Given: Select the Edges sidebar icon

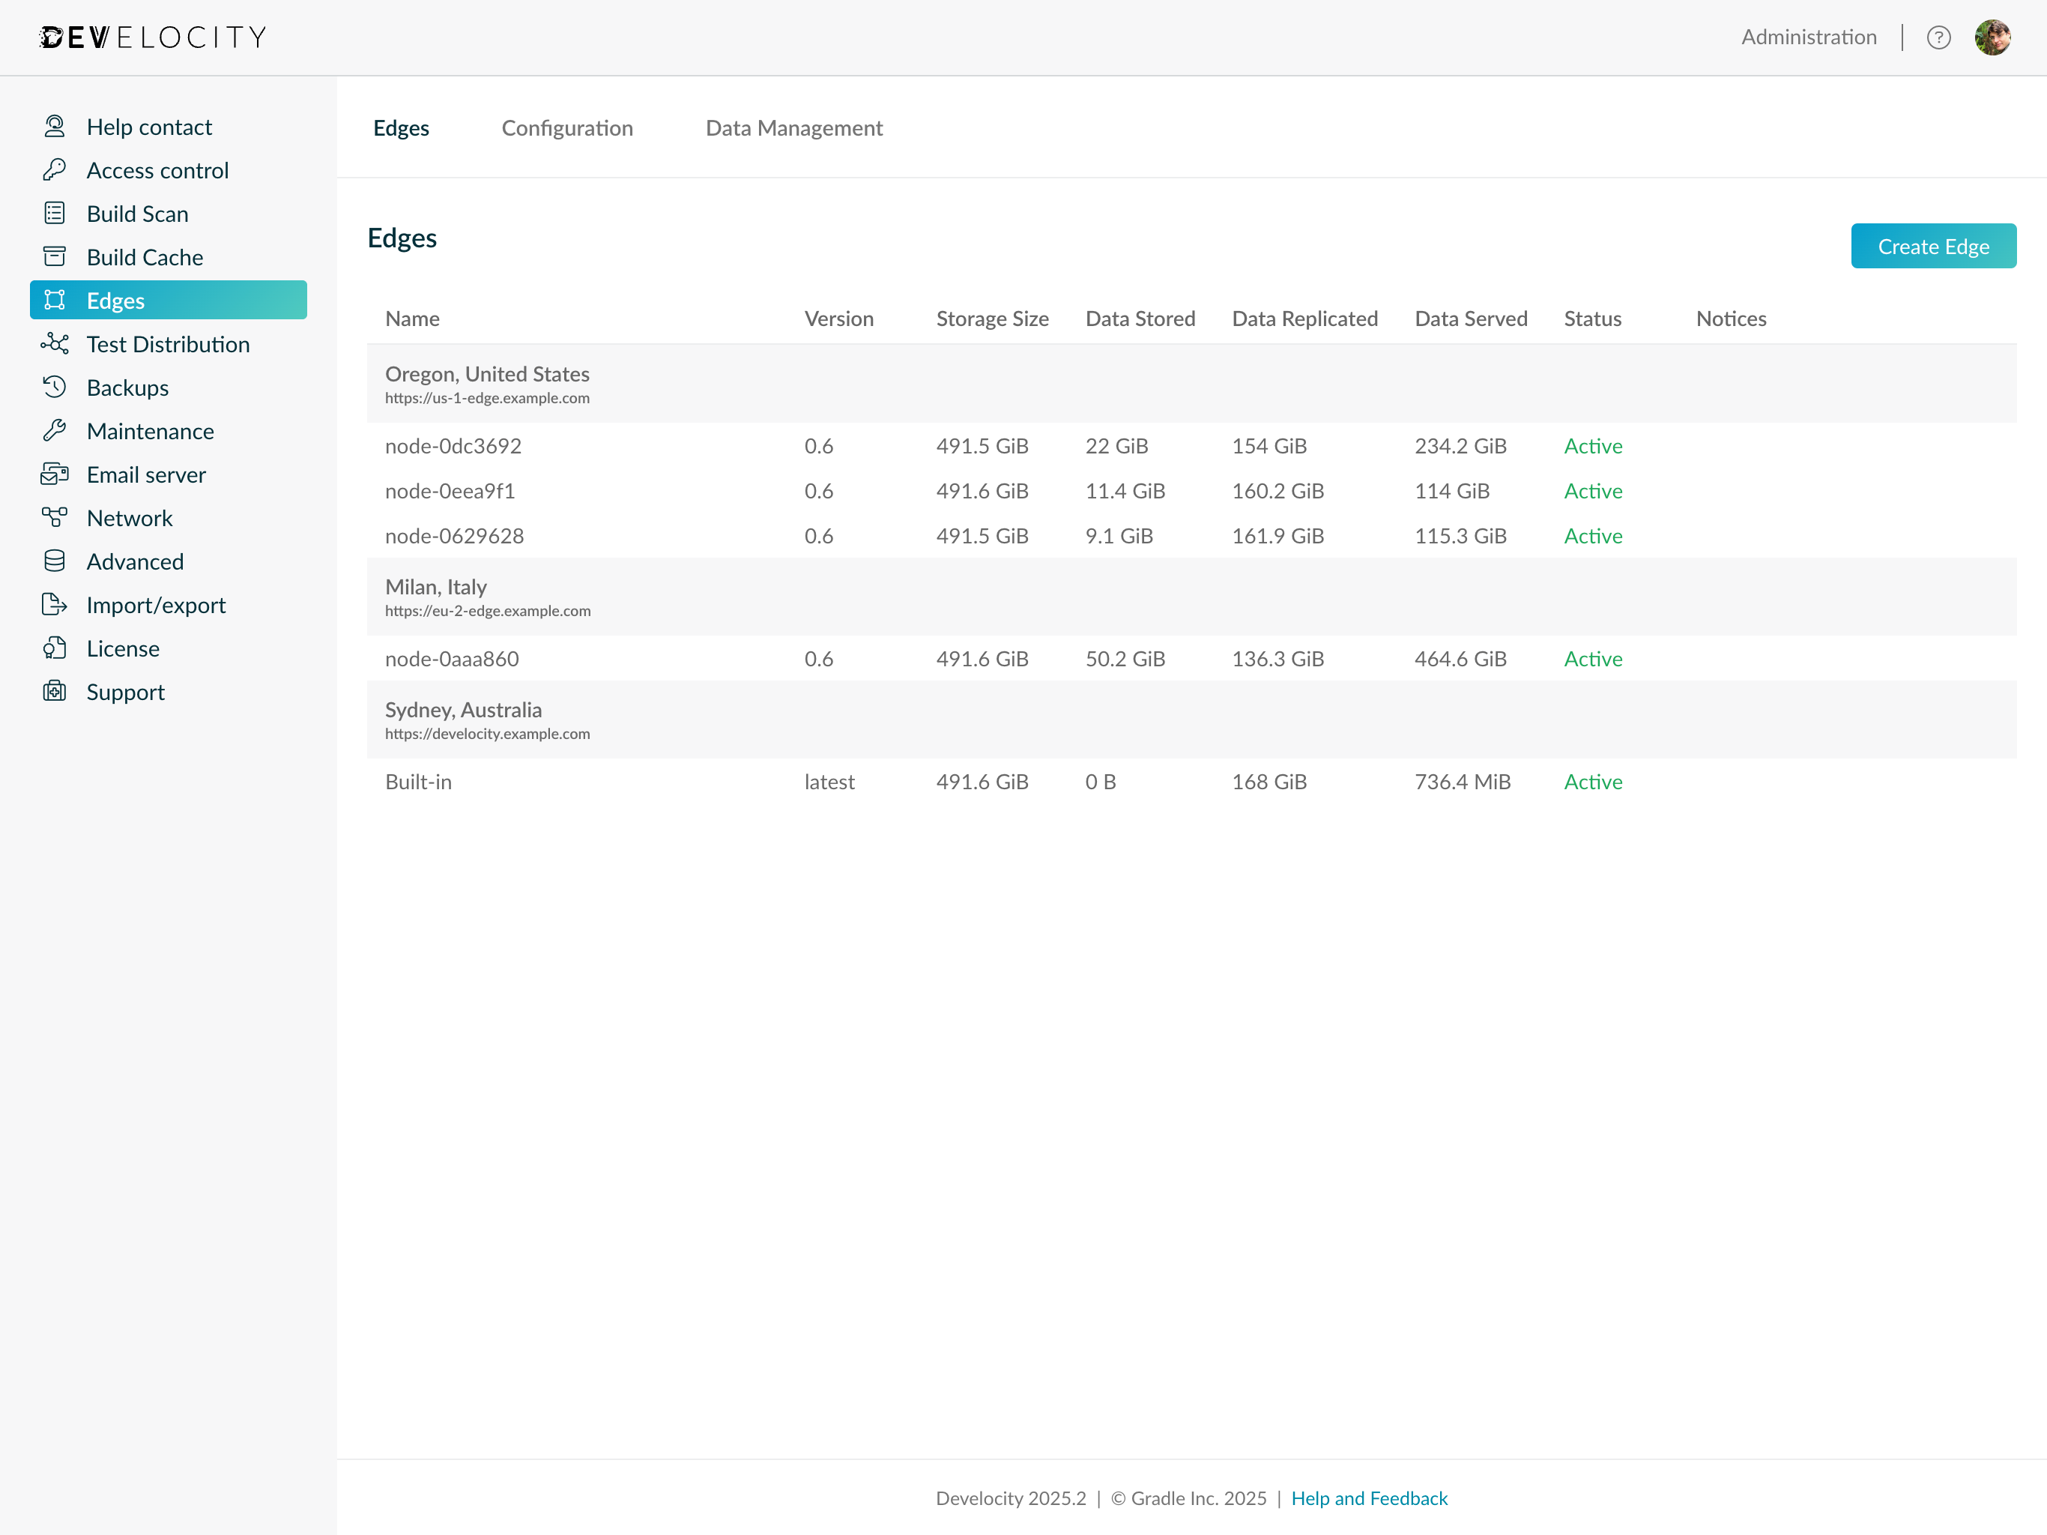Looking at the screenshot, I should tap(55, 300).
